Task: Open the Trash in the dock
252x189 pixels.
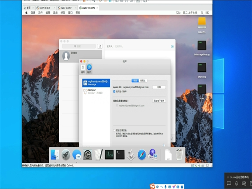Action: (x=179, y=155)
